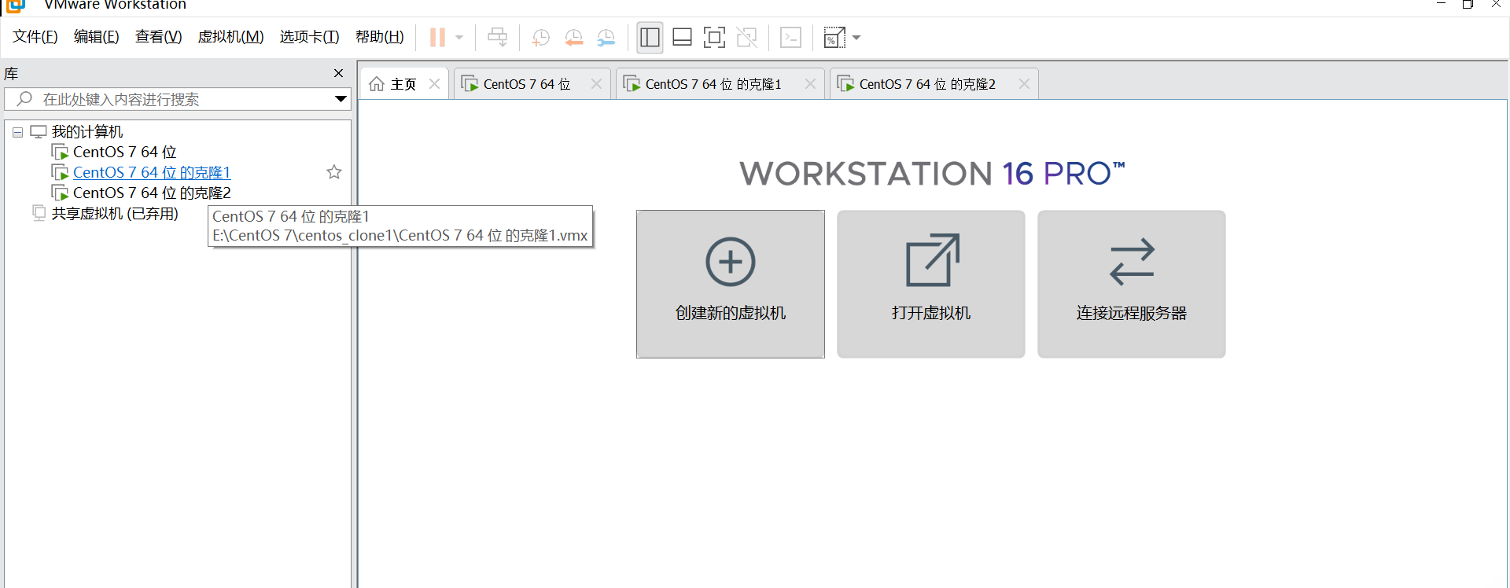This screenshot has height=588, width=1510.
Task: Click the send Ctrl+Alt+Del toolbar icon
Action: tap(497, 37)
